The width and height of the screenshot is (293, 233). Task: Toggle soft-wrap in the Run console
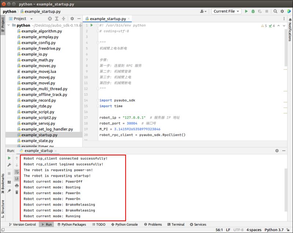tap(17, 172)
